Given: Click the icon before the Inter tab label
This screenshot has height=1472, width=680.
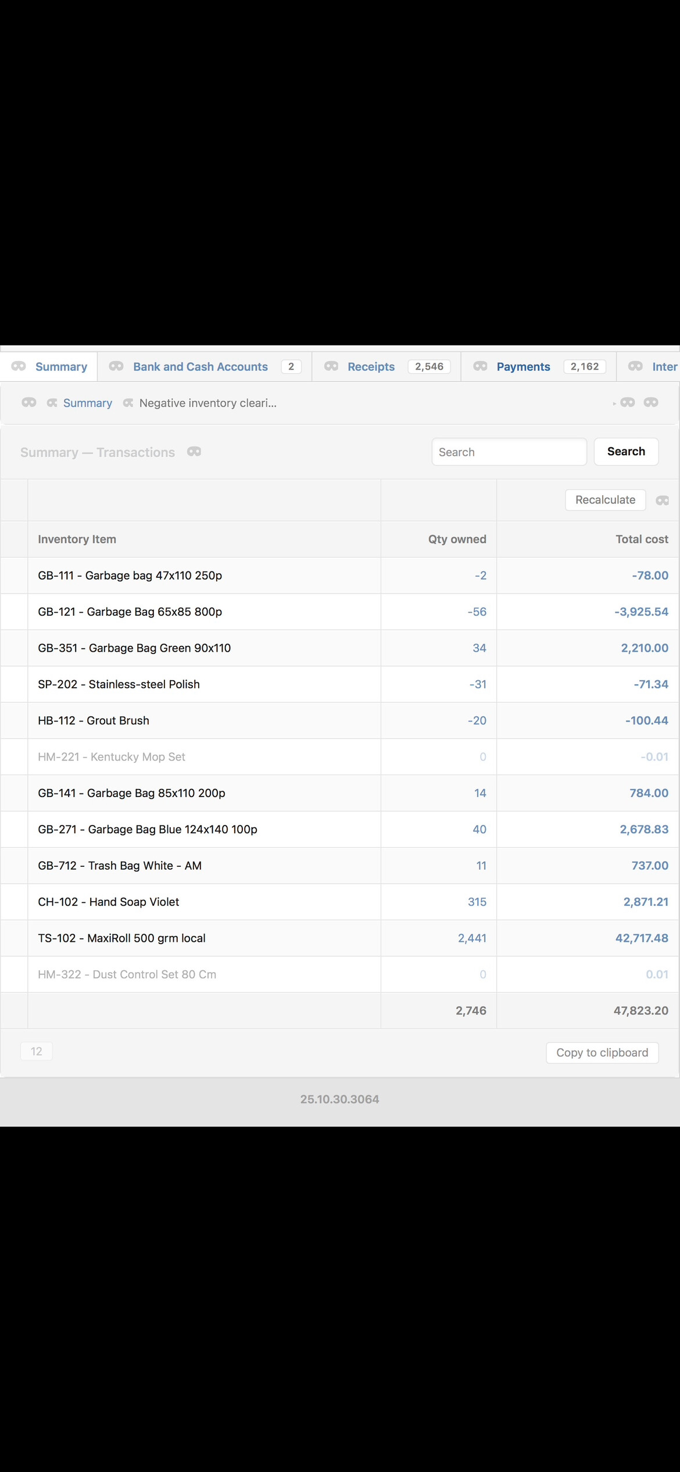Looking at the screenshot, I should click(635, 366).
